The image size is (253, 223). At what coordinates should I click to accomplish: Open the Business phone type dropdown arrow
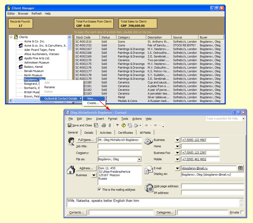coord(177,140)
